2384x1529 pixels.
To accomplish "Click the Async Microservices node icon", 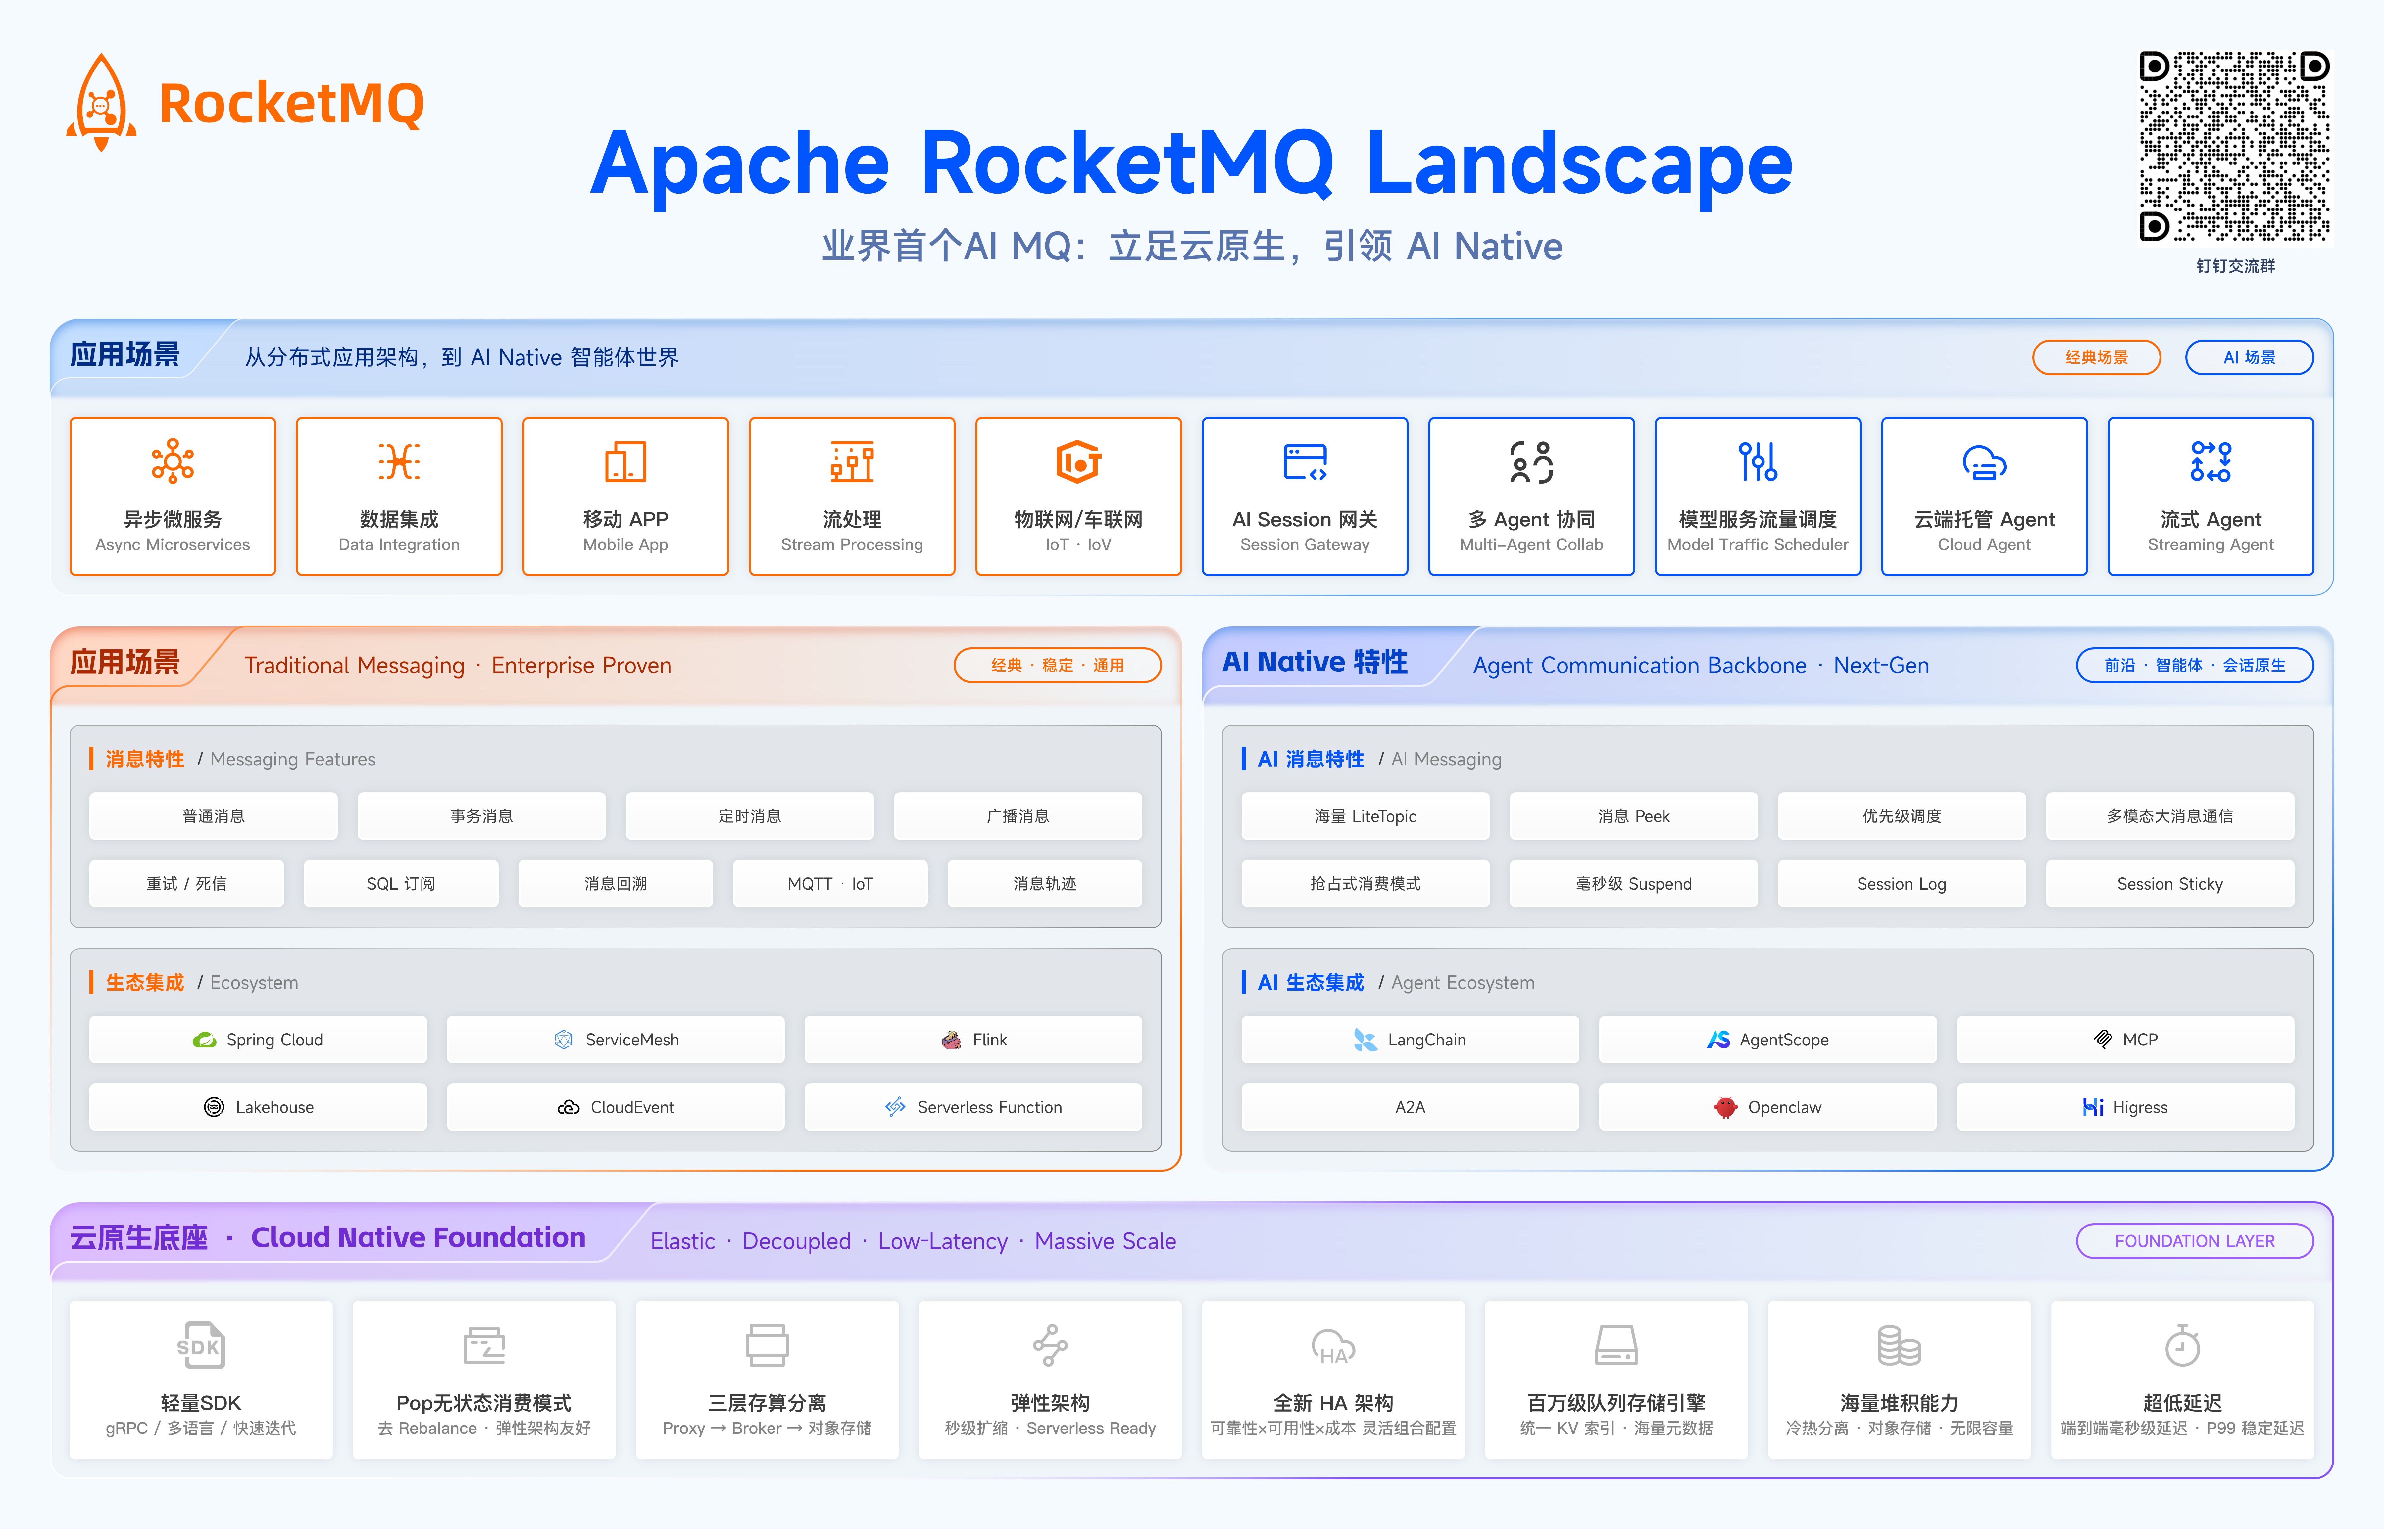I will click(173, 461).
